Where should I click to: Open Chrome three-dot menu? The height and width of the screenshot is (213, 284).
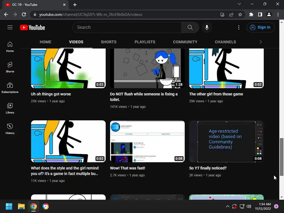[278, 14]
